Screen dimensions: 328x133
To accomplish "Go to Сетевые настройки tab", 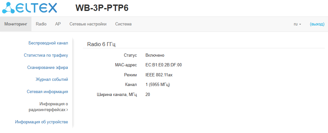I will pyautogui.click(x=88, y=24).
